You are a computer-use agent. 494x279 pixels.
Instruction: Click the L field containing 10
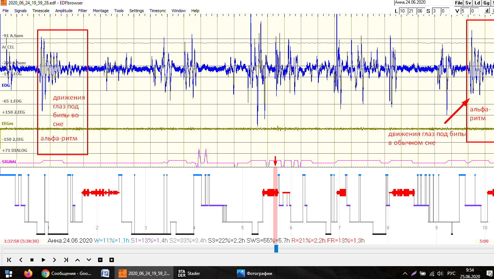click(x=403, y=11)
